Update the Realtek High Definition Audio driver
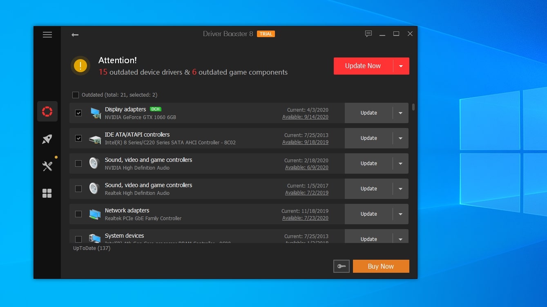547x307 pixels. click(369, 189)
